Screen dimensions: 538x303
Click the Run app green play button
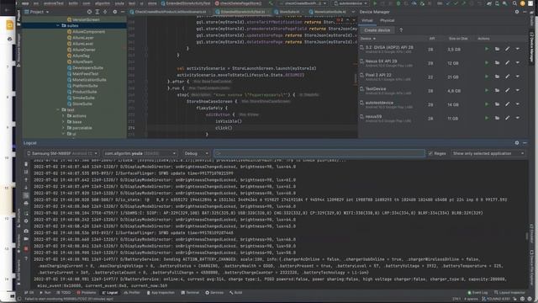click(375, 3)
